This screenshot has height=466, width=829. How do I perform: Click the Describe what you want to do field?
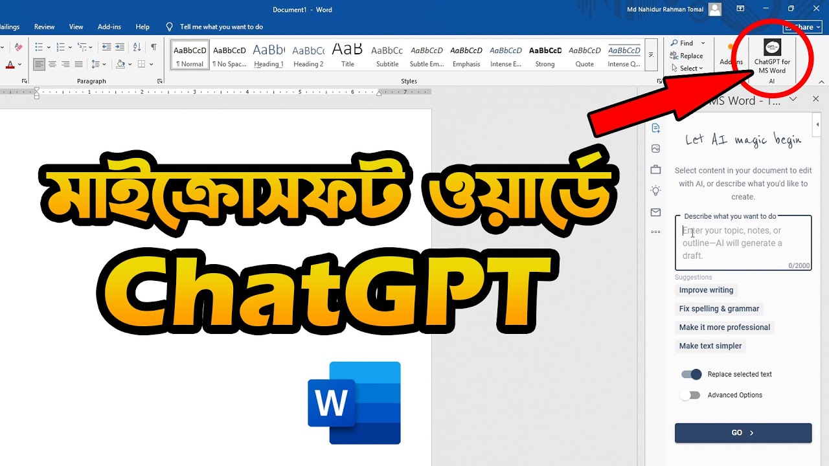743,243
